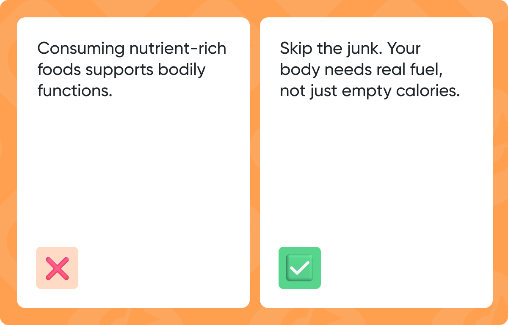Select the "not just empty calories." line

370,90
